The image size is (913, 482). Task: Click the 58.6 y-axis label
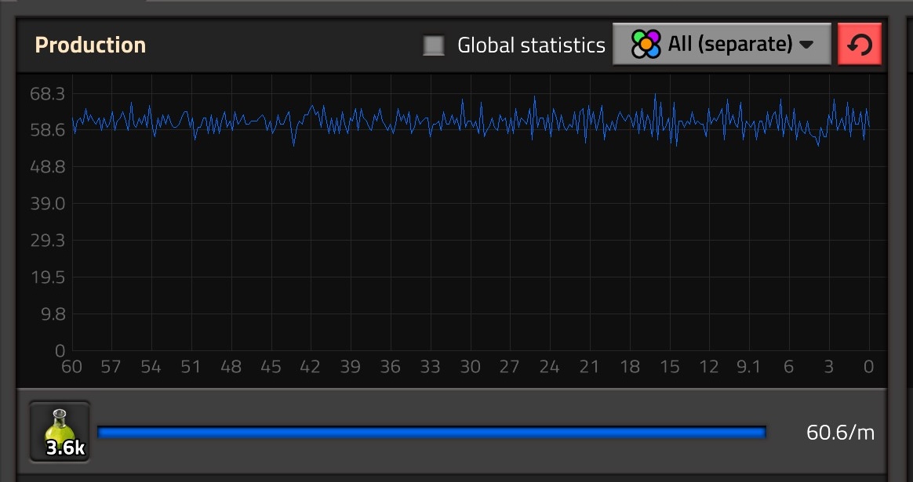(x=48, y=130)
